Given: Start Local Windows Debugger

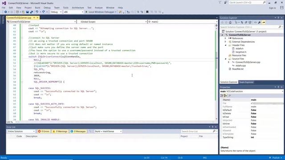Looking at the screenshot, I should pos(101,12).
